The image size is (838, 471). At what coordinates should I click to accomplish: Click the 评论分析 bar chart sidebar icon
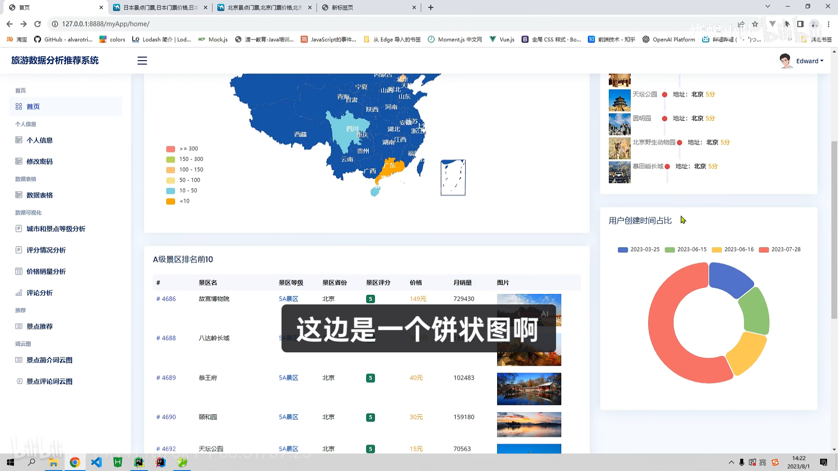(19, 293)
